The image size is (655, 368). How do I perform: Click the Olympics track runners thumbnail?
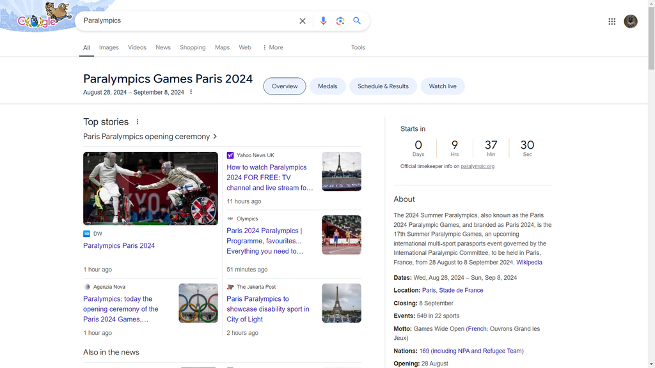pyautogui.click(x=342, y=235)
